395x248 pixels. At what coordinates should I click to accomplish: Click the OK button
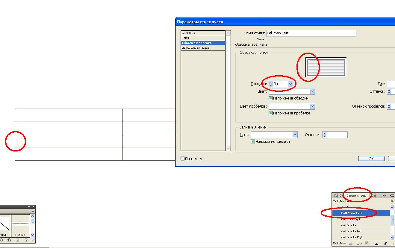coord(371,159)
